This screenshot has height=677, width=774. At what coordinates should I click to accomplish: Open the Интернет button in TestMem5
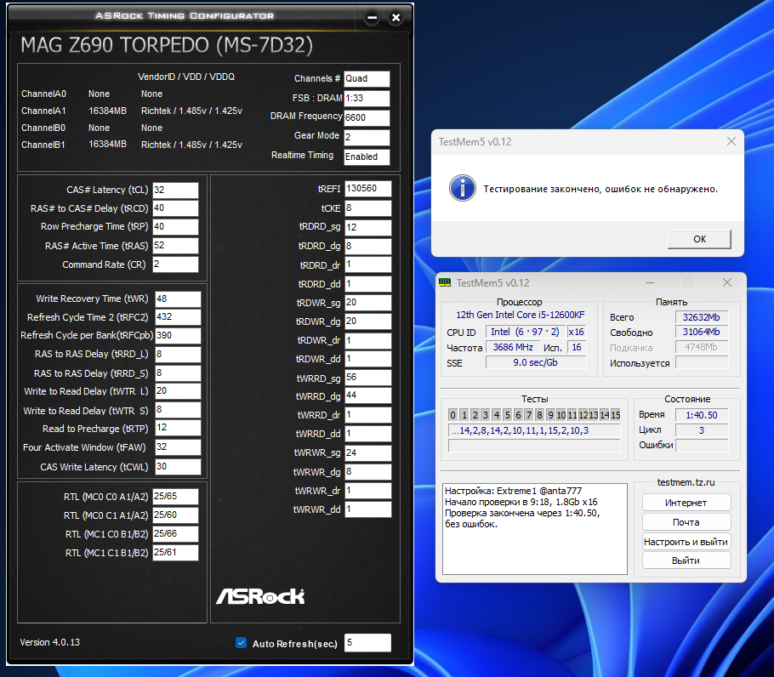(686, 503)
